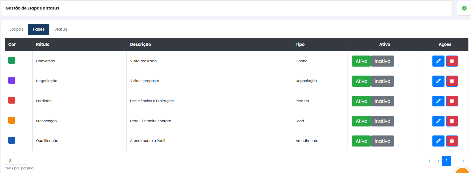The height and width of the screenshot is (173, 471).
Task: Click the items per page field
Action: point(16,160)
